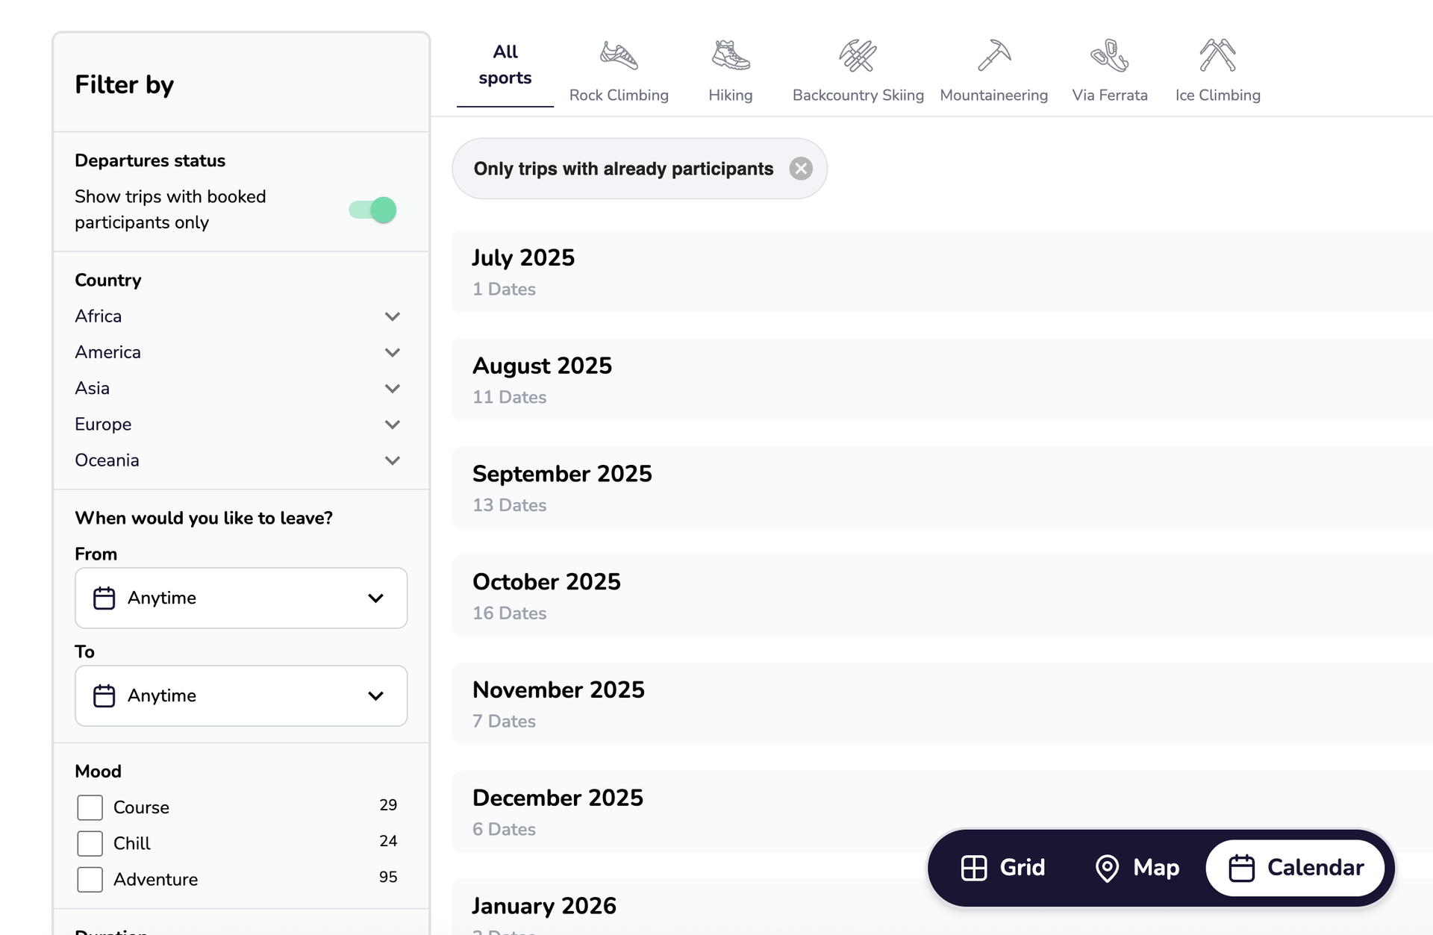Check the Chill mood checkbox
Image resolution: width=1433 pixels, height=935 pixels.
pyautogui.click(x=90, y=843)
